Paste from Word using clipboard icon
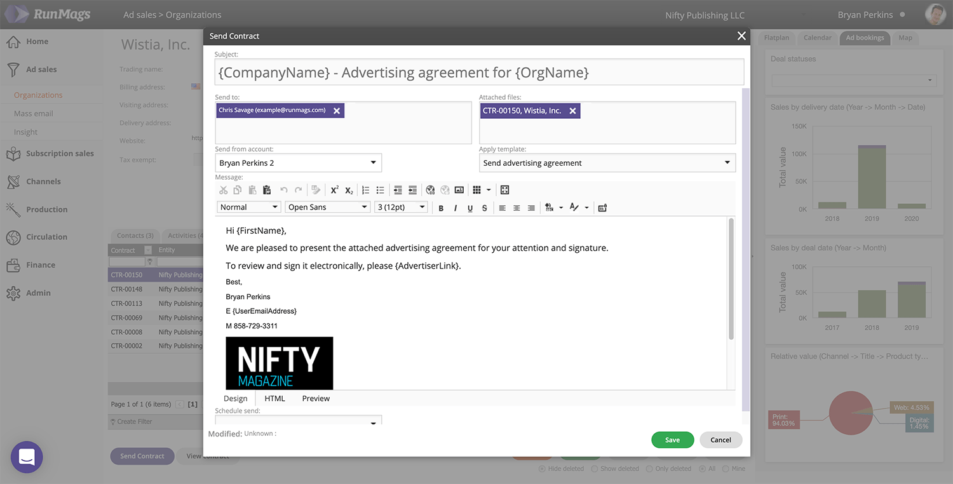This screenshot has height=484, width=953. (x=267, y=190)
